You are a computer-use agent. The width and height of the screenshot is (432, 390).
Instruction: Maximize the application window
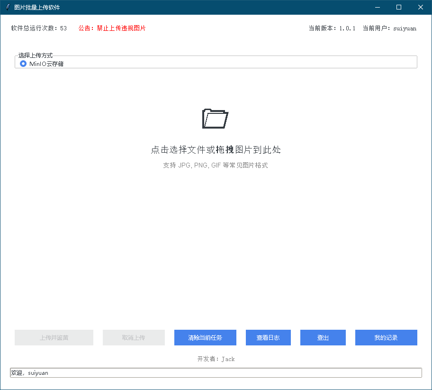tap(398, 7)
